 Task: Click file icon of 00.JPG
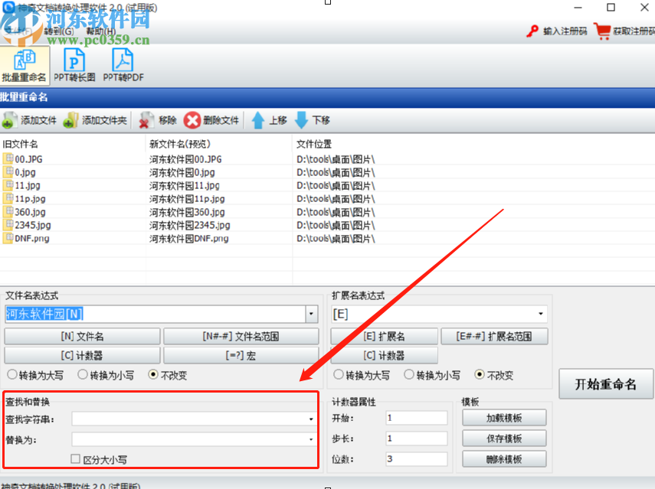click(x=8, y=158)
